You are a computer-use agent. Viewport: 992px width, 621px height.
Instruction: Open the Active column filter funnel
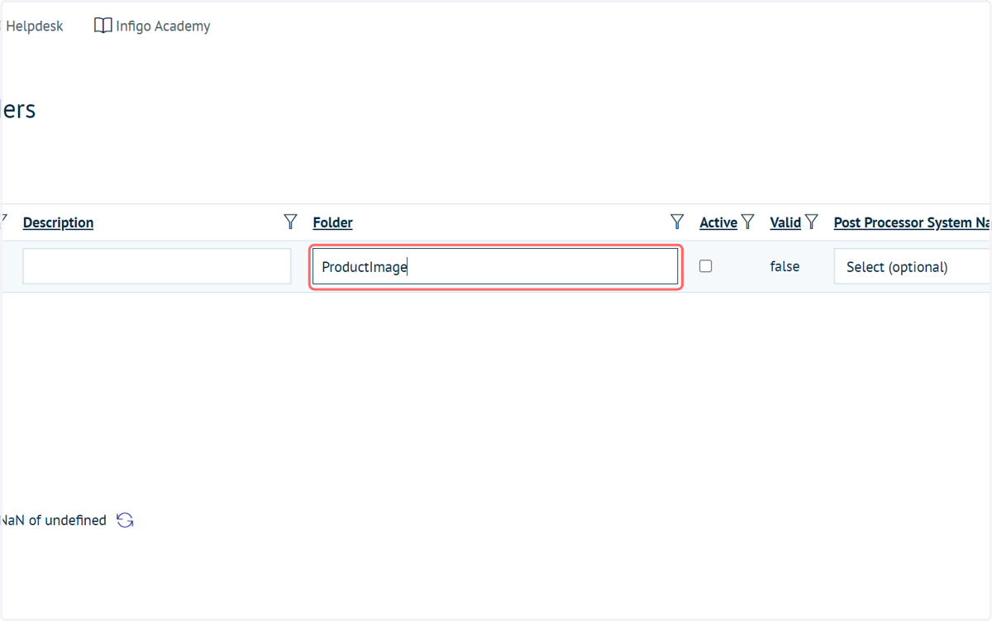pos(748,222)
